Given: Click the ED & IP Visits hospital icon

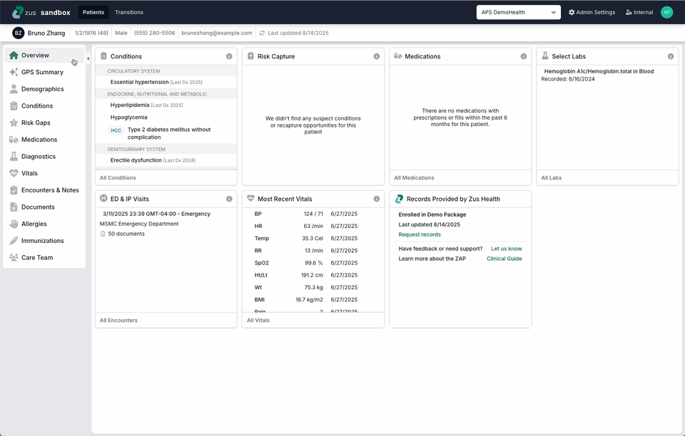Looking at the screenshot, I should (103, 198).
